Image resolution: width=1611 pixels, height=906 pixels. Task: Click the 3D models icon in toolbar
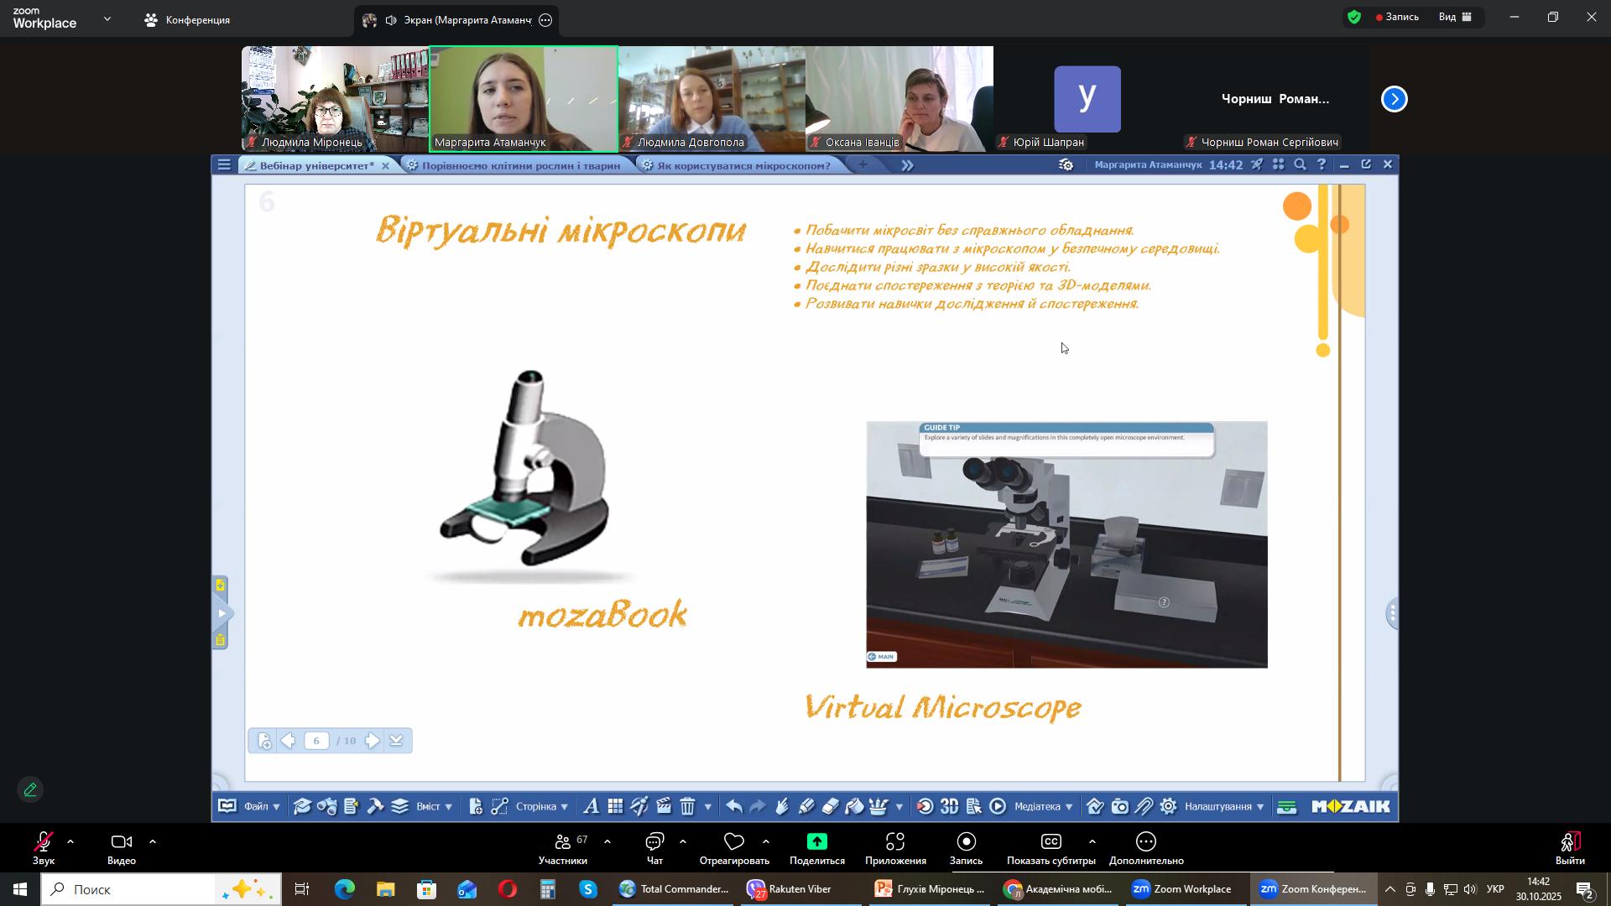tap(949, 807)
